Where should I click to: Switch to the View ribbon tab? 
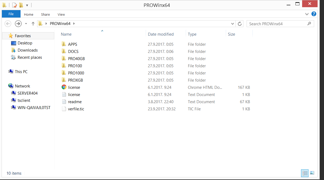pos(61,14)
